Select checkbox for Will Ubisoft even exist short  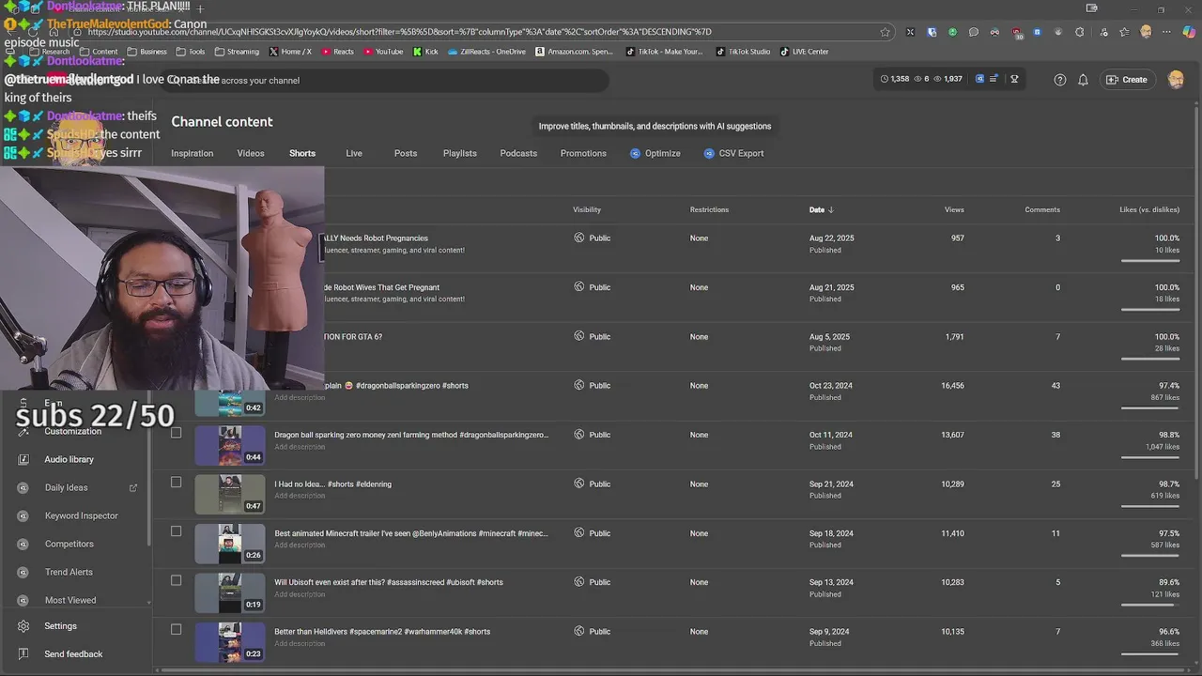point(176,580)
